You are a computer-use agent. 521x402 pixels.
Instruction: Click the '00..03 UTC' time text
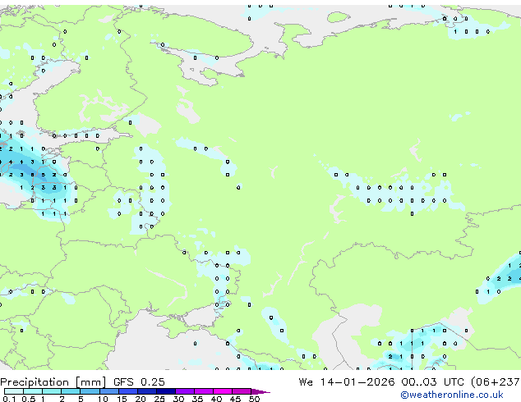432,381
